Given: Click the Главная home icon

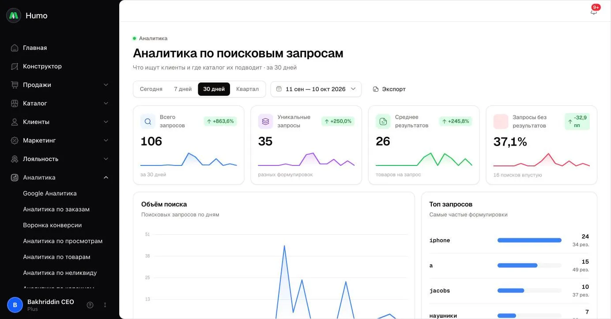Looking at the screenshot, I should (15, 48).
